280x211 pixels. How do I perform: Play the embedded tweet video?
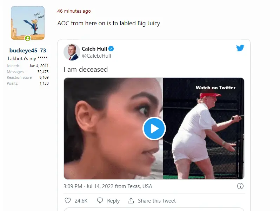[154, 129]
